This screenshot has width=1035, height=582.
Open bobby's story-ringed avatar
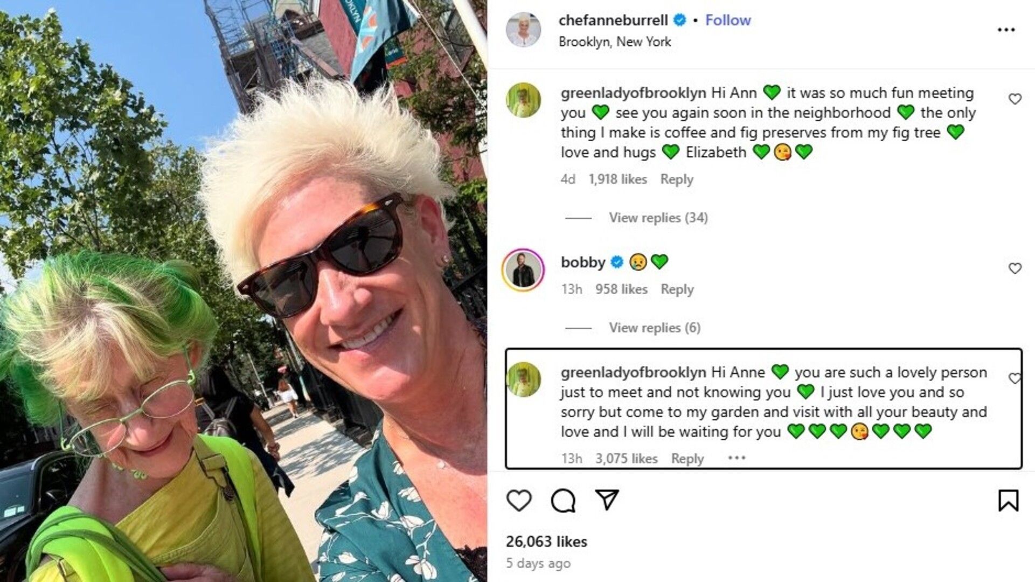coord(523,270)
